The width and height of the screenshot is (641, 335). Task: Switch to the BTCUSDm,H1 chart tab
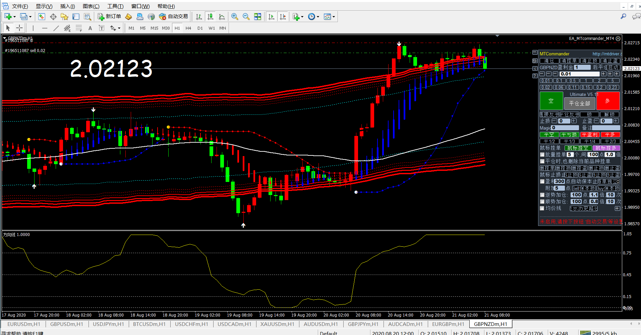149,324
